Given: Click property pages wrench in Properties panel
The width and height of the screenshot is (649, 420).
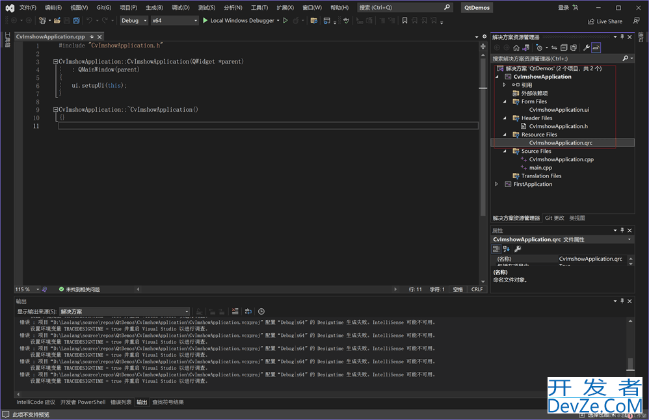Looking at the screenshot, I should 518,249.
